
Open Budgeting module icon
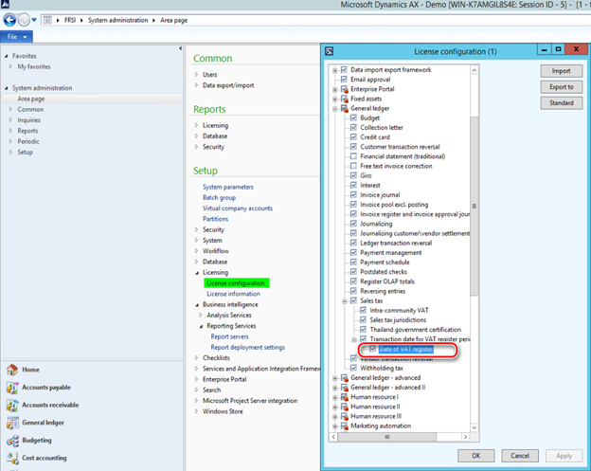pos(12,440)
